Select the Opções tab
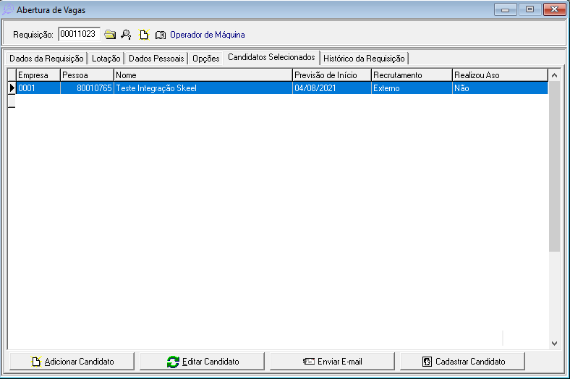 point(205,59)
